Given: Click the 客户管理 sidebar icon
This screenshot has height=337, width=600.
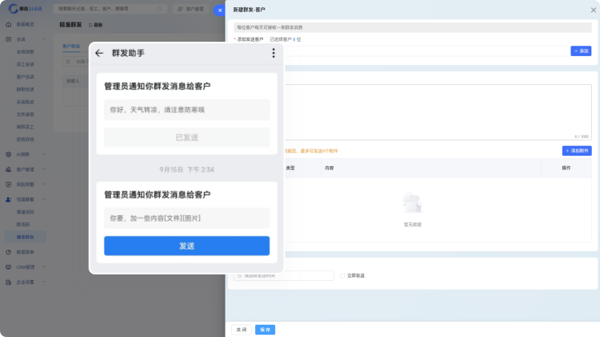Looking at the screenshot, I should tap(9, 169).
